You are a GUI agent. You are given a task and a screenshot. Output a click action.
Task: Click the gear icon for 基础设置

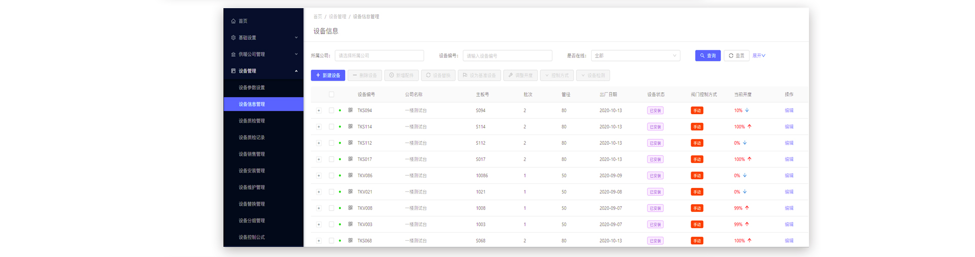pyautogui.click(x=234, y=38)
